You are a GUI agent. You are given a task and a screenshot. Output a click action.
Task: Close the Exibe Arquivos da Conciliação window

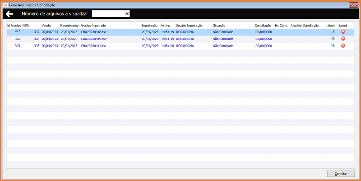click(x=353, y=5)
